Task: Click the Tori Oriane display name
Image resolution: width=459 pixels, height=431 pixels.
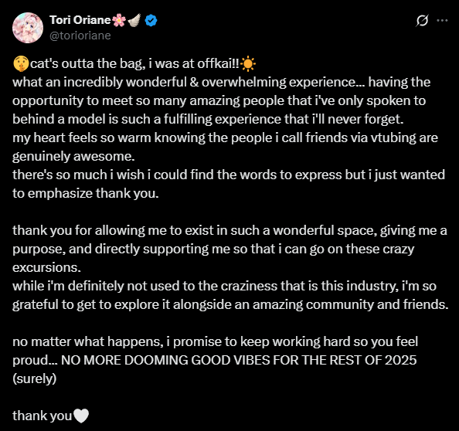Action: tap(80, 20)
